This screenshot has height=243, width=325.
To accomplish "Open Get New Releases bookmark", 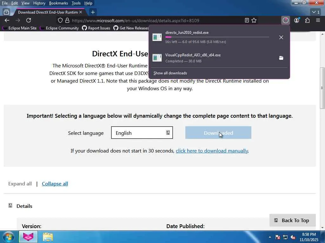I will pyautogui.click(x=131, y=28).
